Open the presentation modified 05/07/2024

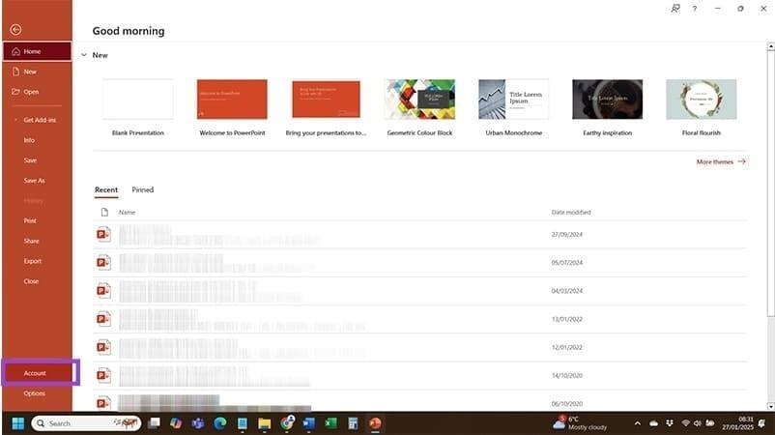(419, 263)
